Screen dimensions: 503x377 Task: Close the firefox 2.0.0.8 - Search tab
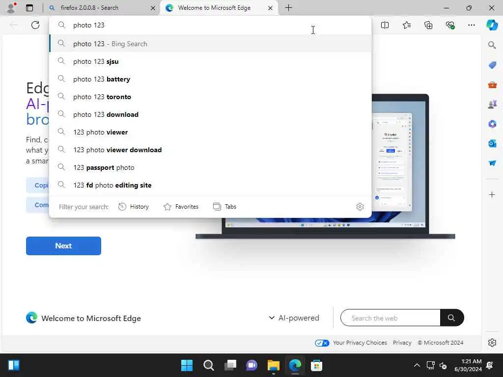pyautogui.click(x=153, y=8)
